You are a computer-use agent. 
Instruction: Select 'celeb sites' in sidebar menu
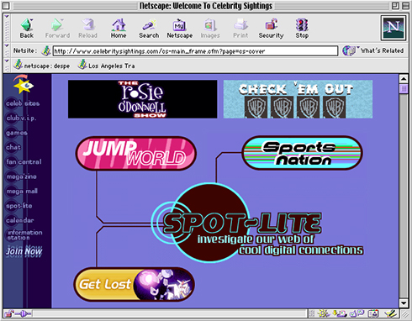(23, 103)
